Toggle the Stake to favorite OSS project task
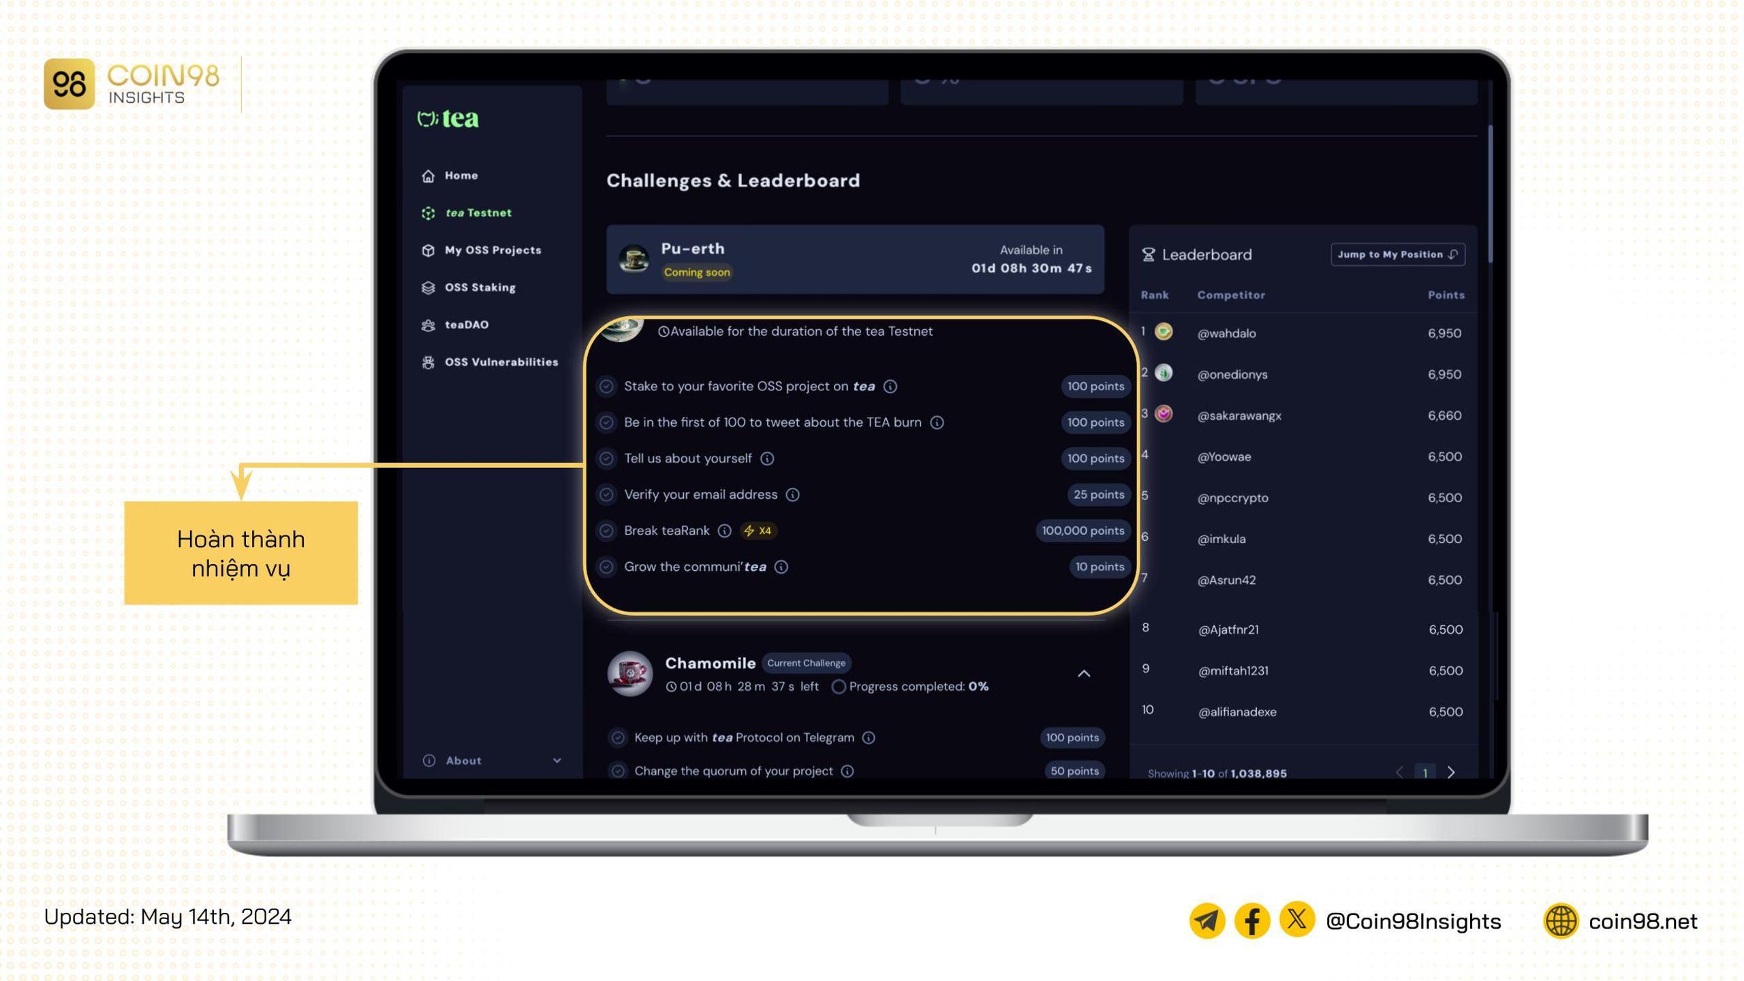Image resolution: width=1744 pixels, height=981 pixels. (x=606, y=386)
